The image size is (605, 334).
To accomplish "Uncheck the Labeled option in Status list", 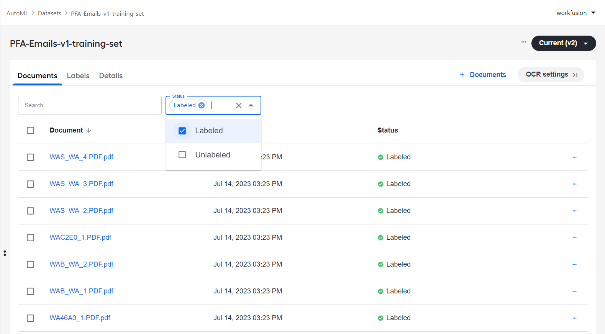I will coord(182,131).
